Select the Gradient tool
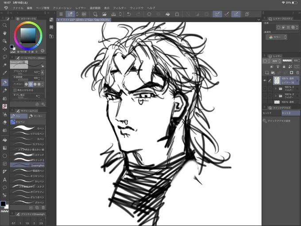This screenshot has height=226, width=301. (4, 148)
